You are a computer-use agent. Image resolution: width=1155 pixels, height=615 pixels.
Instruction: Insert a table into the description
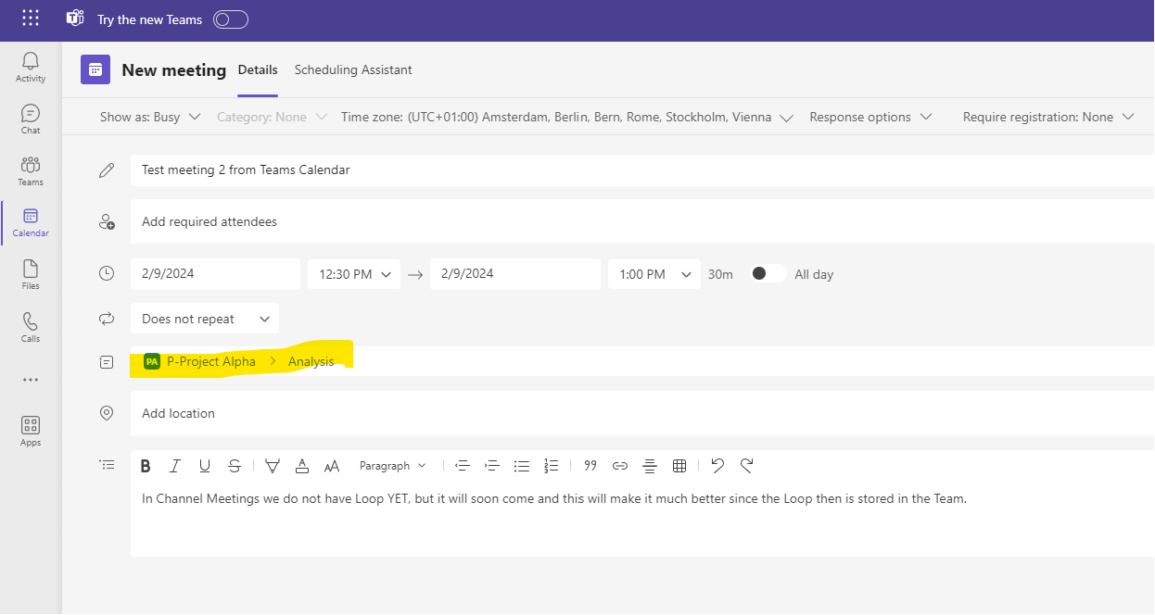tap(679, 465)
